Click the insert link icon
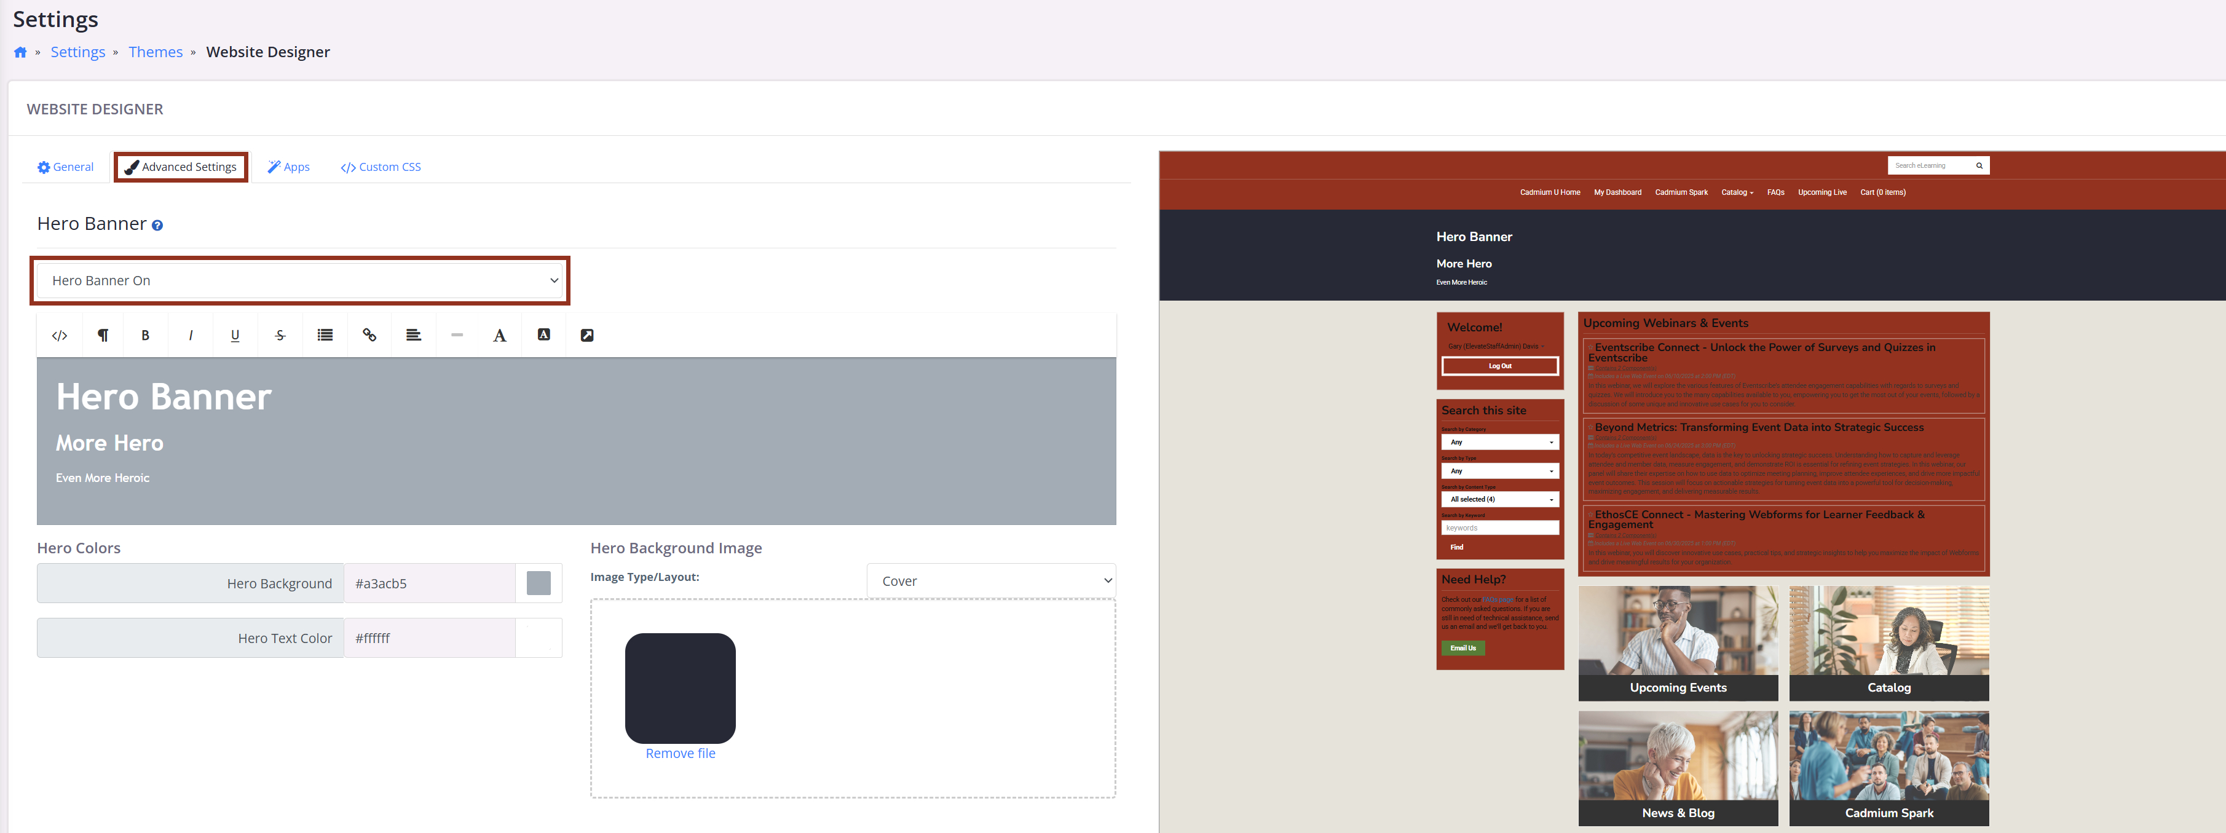 [369, 335]
